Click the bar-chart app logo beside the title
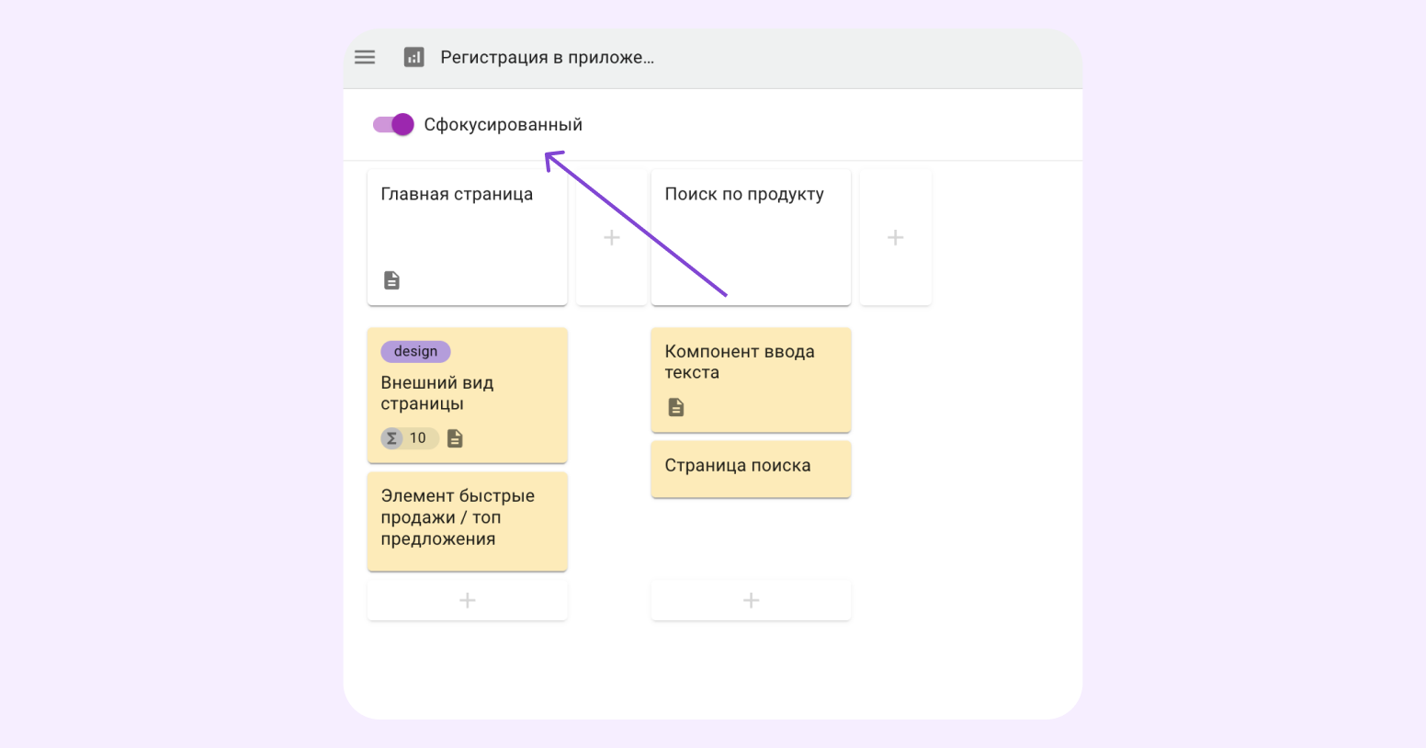 [413, 56]
